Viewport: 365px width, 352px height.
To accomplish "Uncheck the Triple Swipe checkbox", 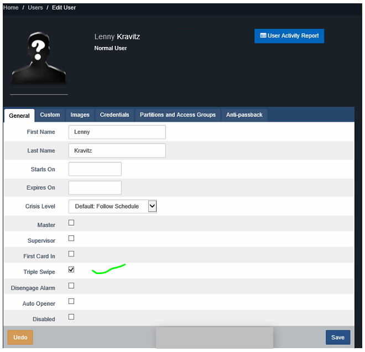I will (x=71, y=270).
